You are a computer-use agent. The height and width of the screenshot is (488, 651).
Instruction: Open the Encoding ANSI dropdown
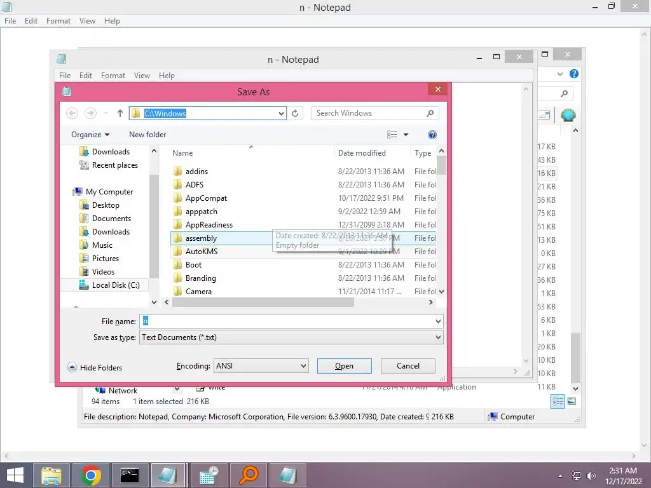(x=261, y=366)
